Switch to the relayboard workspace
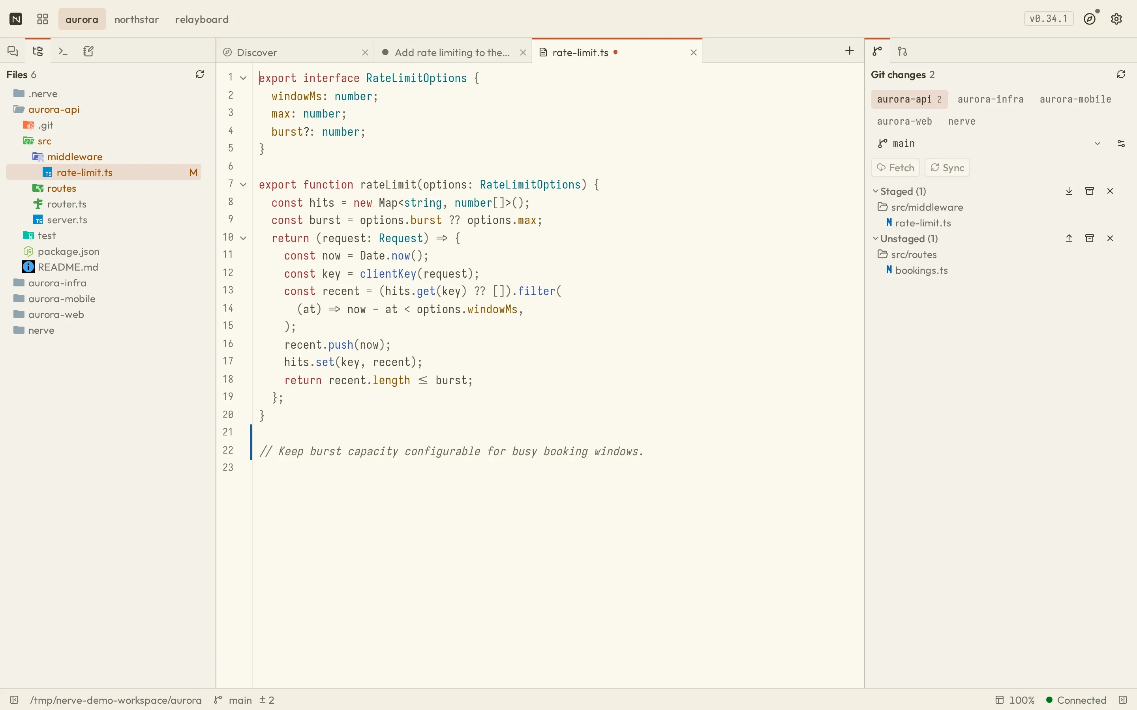 coord(202,19)
